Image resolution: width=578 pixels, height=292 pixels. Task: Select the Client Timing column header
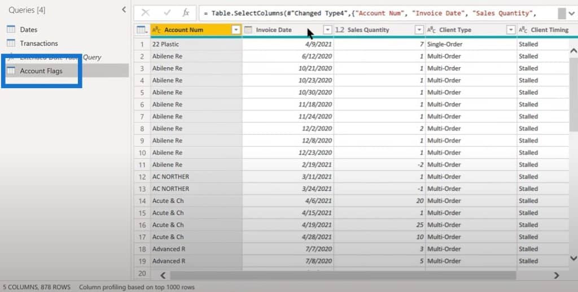coord(548,30)
